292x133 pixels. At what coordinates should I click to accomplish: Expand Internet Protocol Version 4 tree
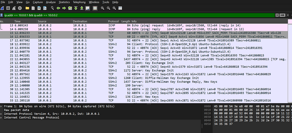pos(1,114)
